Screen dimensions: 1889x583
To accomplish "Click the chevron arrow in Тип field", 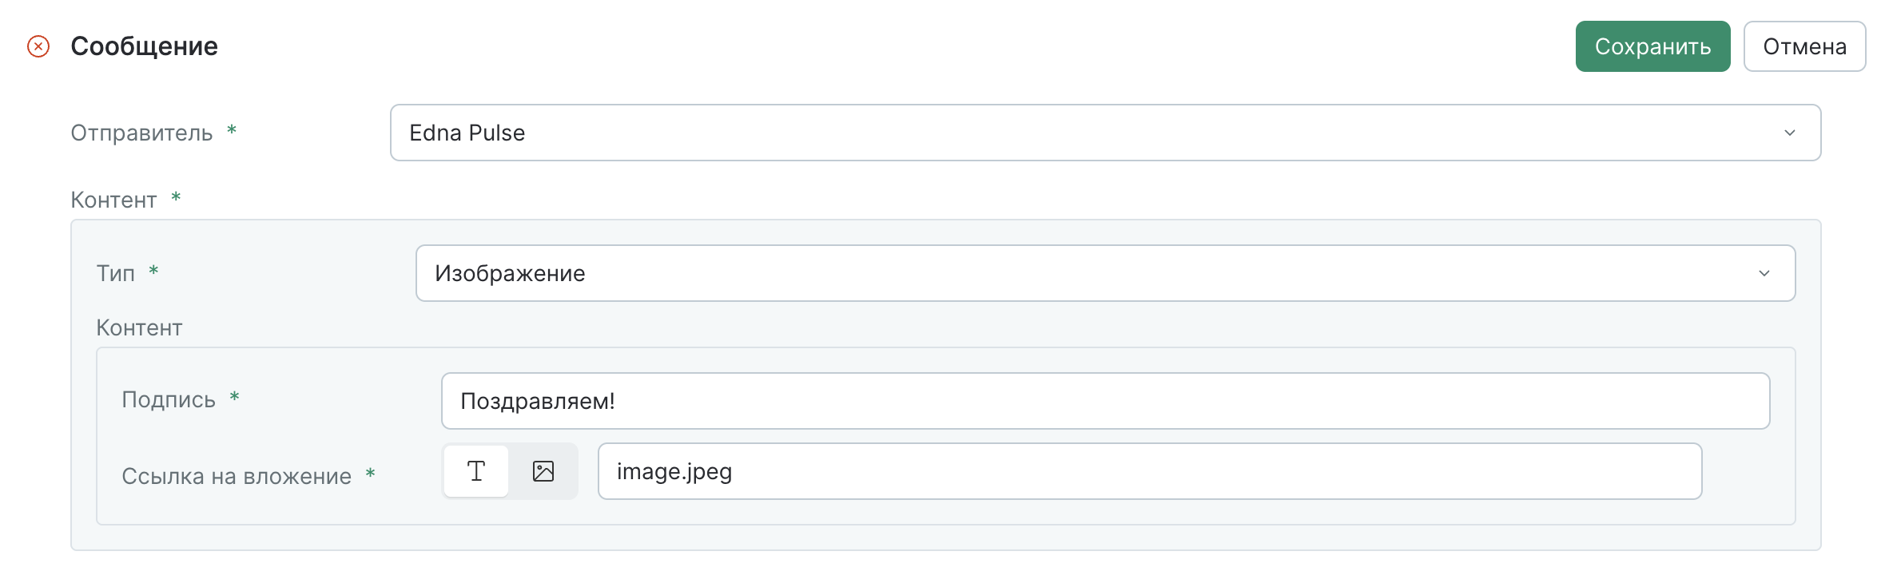I will (1764, 273).
